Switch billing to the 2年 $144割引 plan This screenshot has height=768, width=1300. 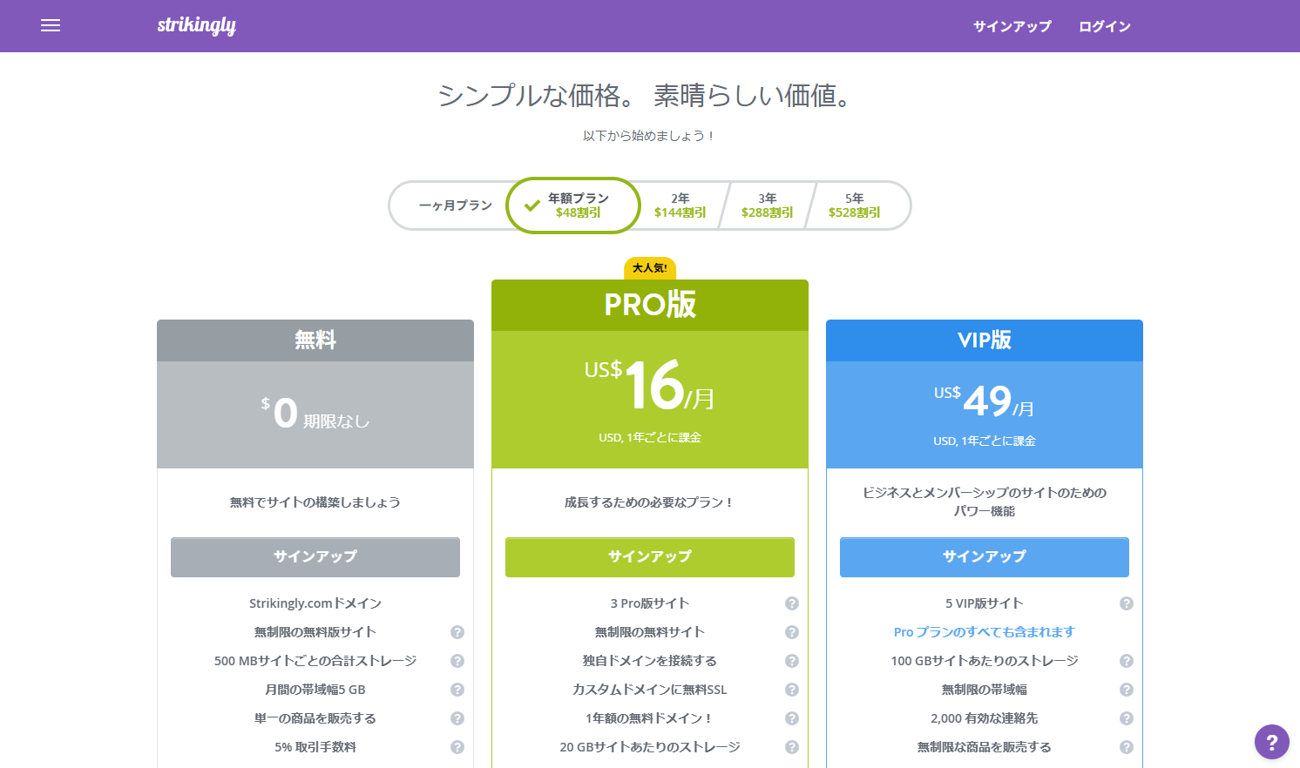pos(681,205)
